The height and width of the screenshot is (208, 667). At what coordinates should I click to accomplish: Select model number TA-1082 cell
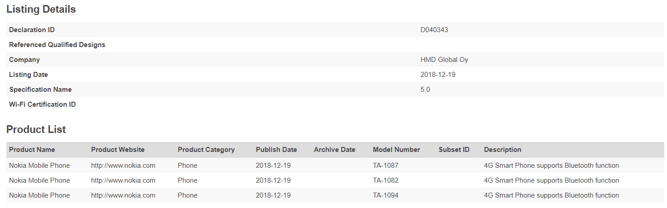pos(386,180)
